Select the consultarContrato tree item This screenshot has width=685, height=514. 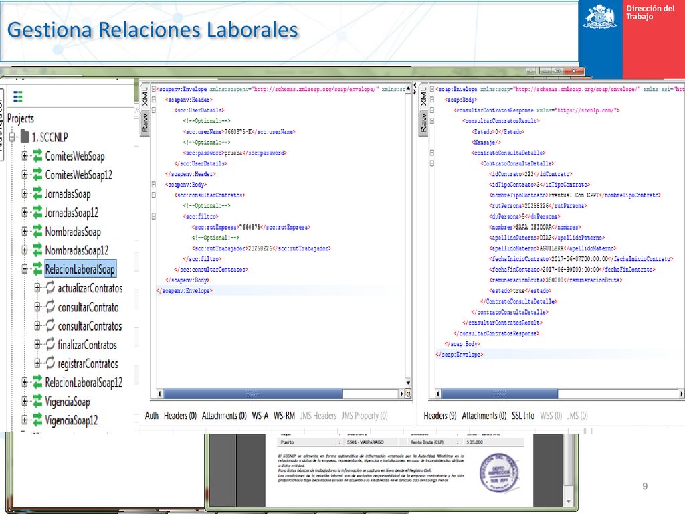tap(88, 307)
